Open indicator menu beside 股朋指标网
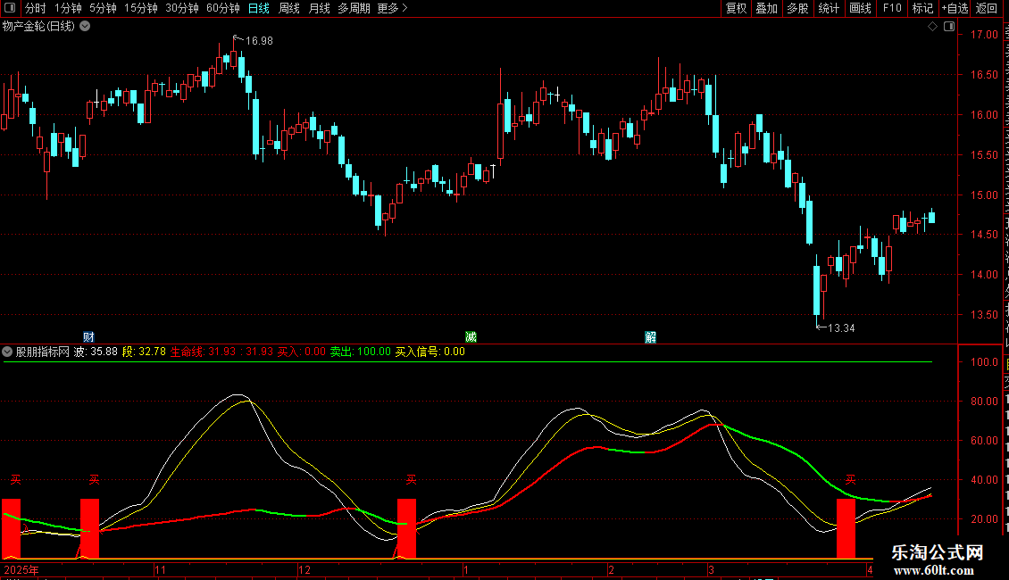Screen dimensions: 1009x580 [x=7, y=352]
